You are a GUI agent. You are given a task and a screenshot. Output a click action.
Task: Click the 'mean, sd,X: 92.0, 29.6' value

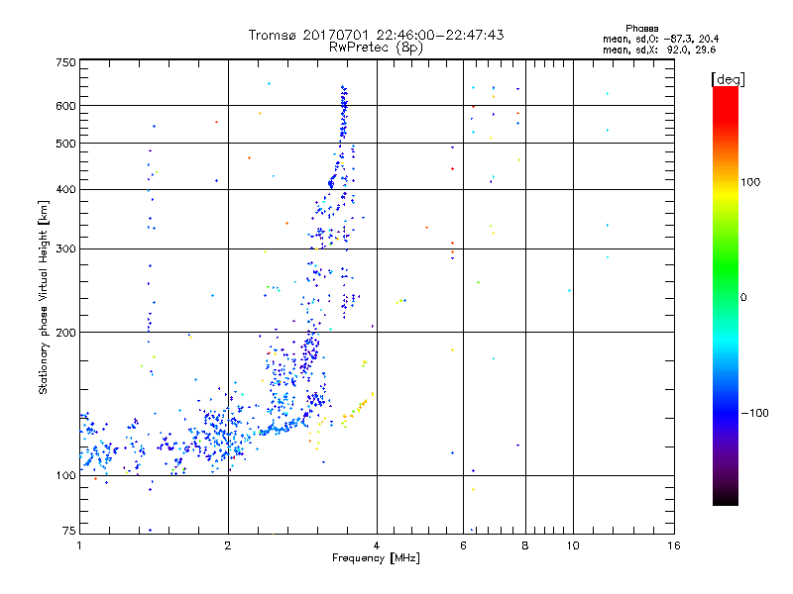659,49
